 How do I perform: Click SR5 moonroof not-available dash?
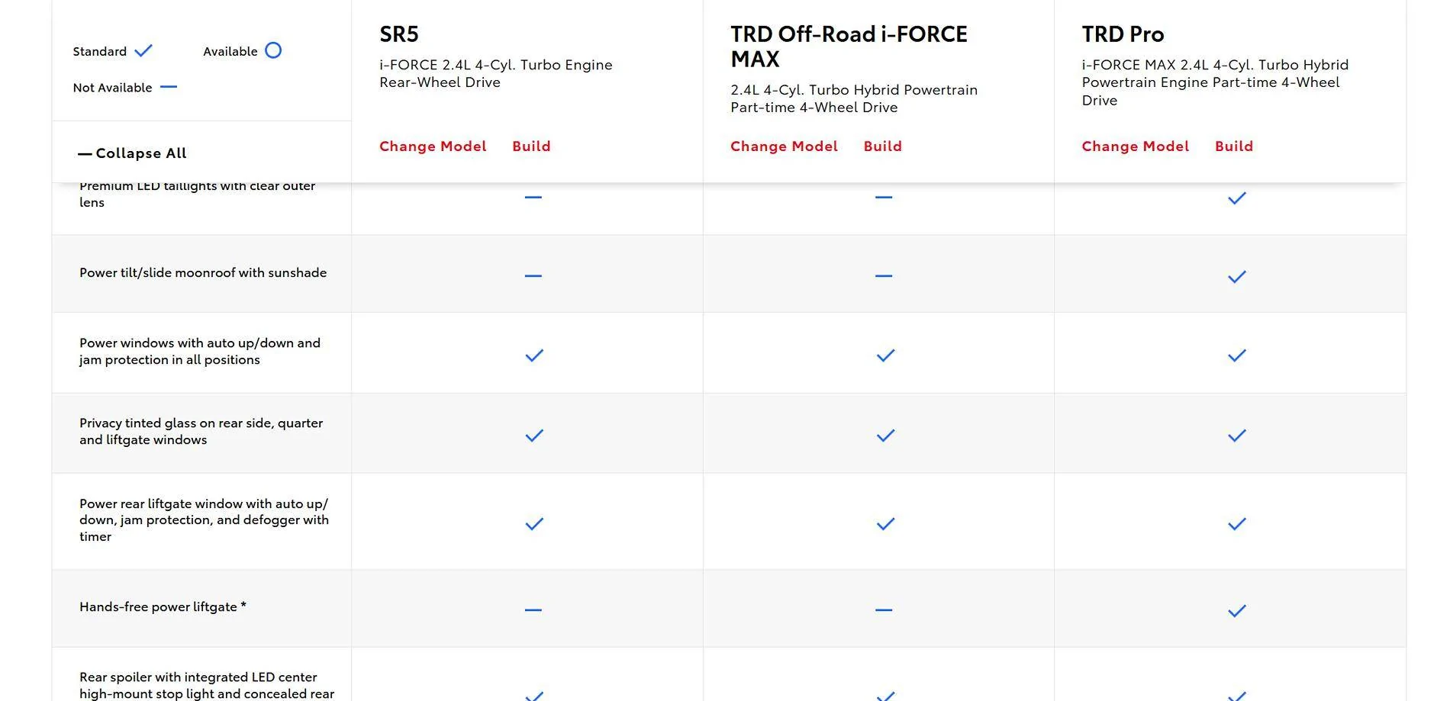pos(533,276)
